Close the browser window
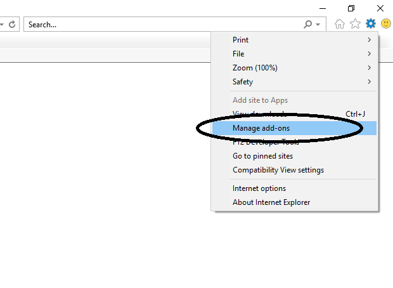 [380, 8]
